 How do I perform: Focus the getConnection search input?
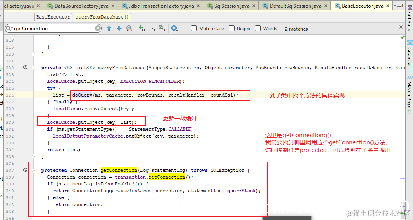[54, 28]
